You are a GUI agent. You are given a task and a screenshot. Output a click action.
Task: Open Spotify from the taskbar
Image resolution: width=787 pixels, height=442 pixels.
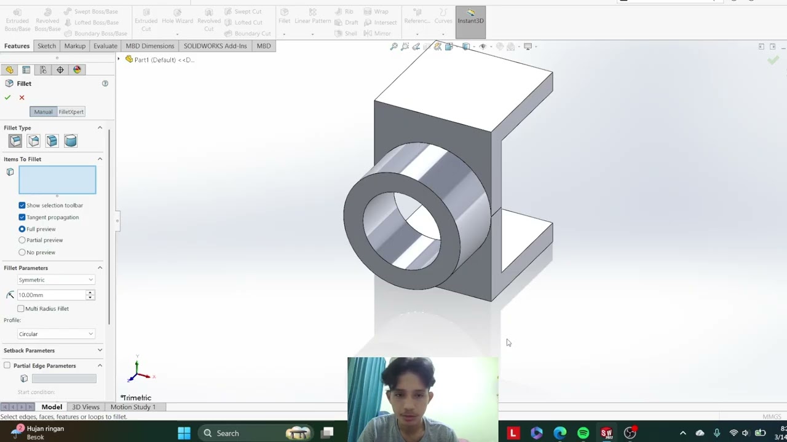pyautogui.click(x=583, y=433)
